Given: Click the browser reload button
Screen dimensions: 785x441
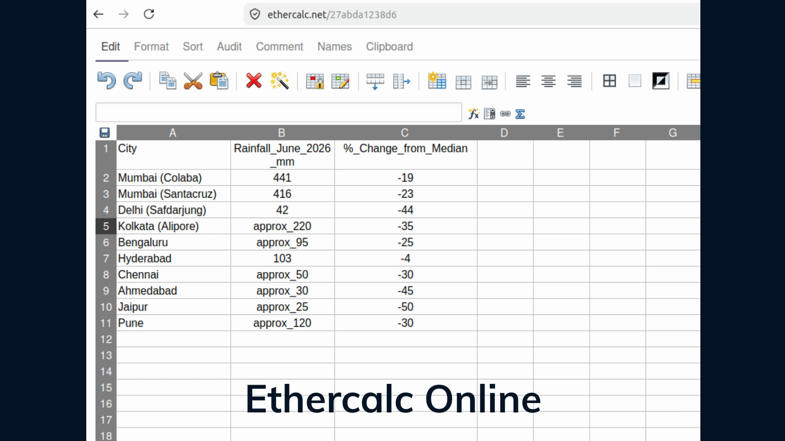Looking at the screenshot, I should click(149, 14).
